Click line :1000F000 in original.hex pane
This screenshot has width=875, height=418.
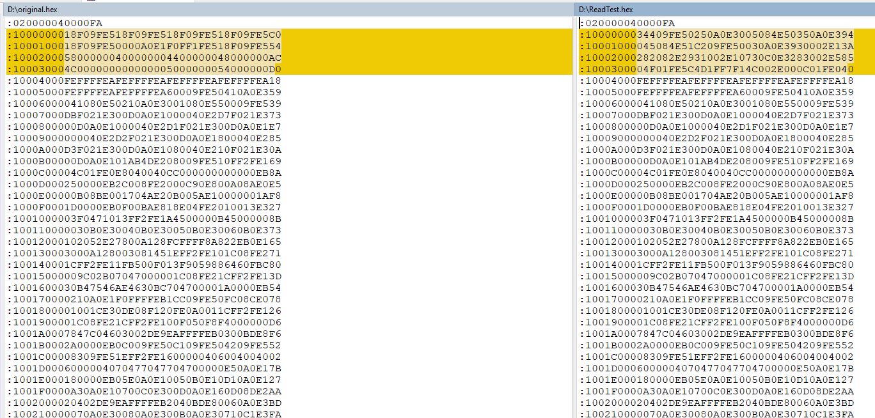pyautogui.click(x=144, y=207)
